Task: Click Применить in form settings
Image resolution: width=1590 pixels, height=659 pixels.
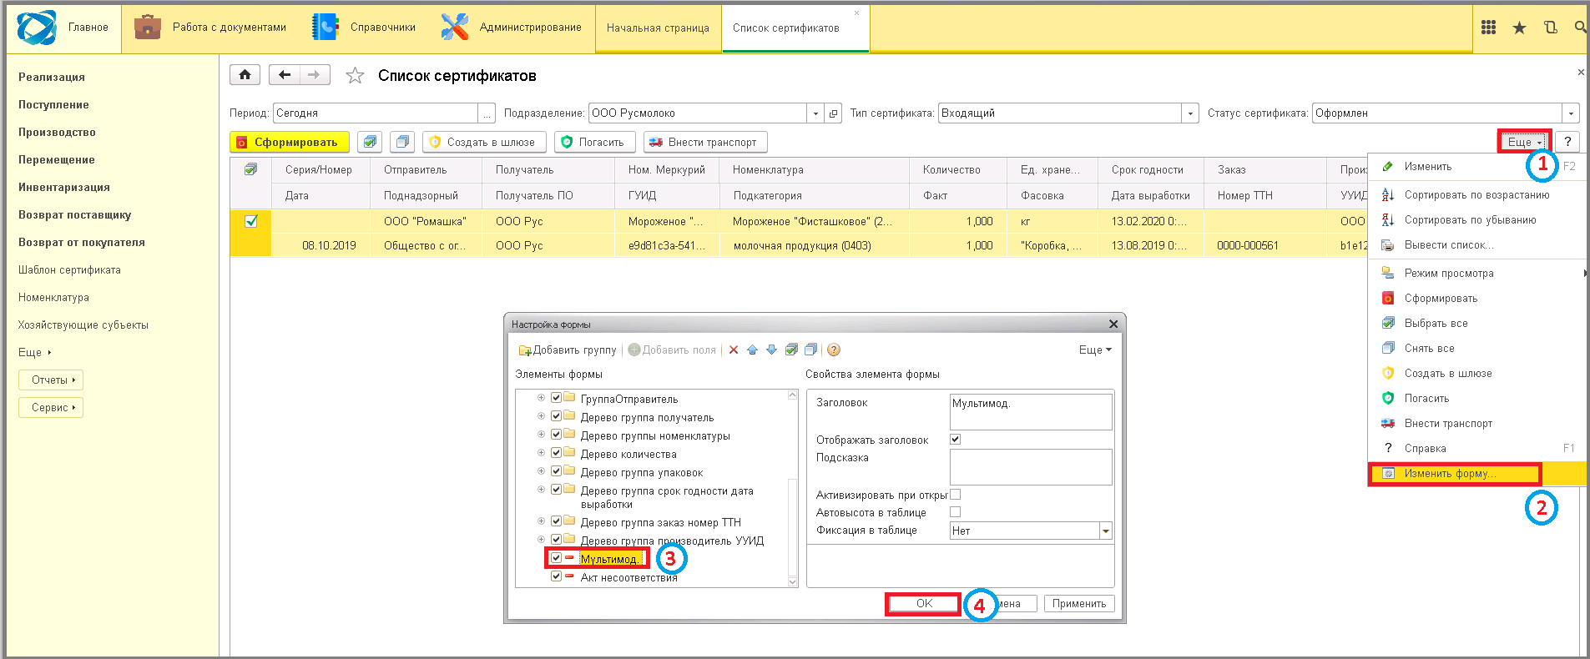Action: pos(1078,603)
